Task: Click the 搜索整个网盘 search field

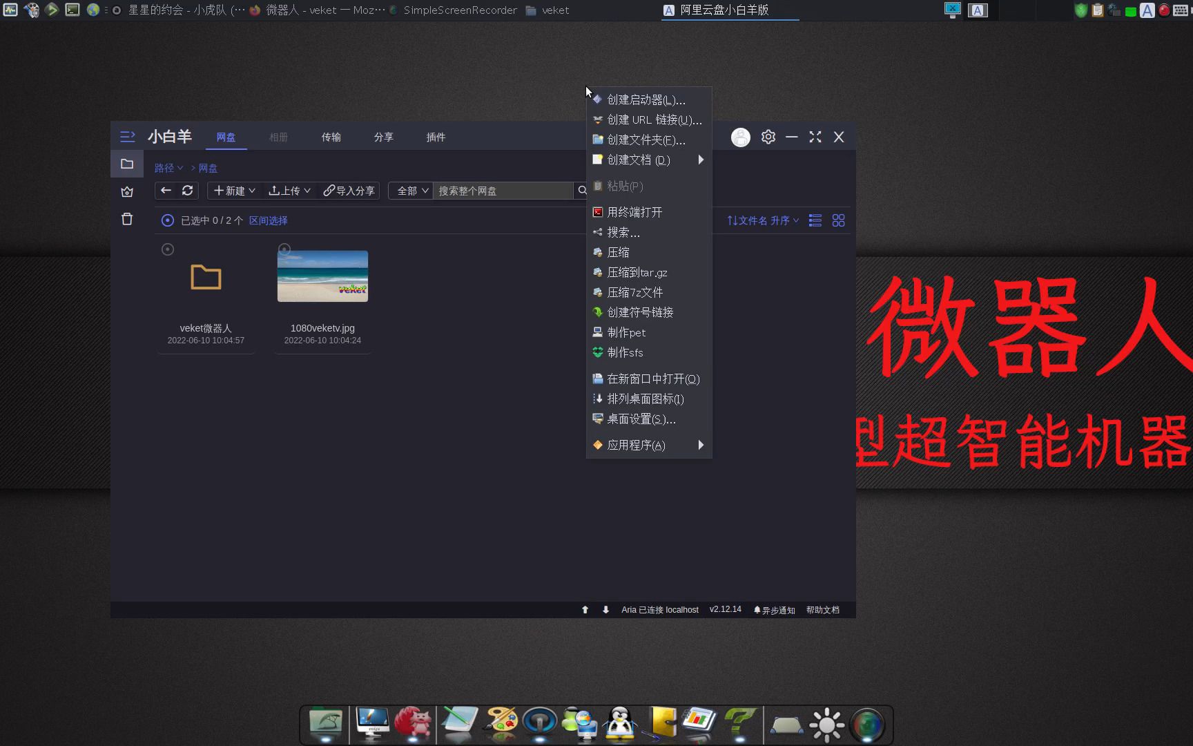Action: click(503, 191)
